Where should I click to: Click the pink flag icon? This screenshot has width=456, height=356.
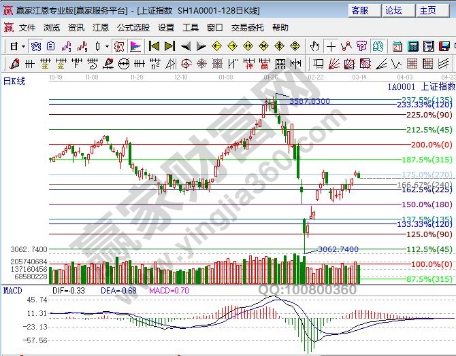pos(135,46)
